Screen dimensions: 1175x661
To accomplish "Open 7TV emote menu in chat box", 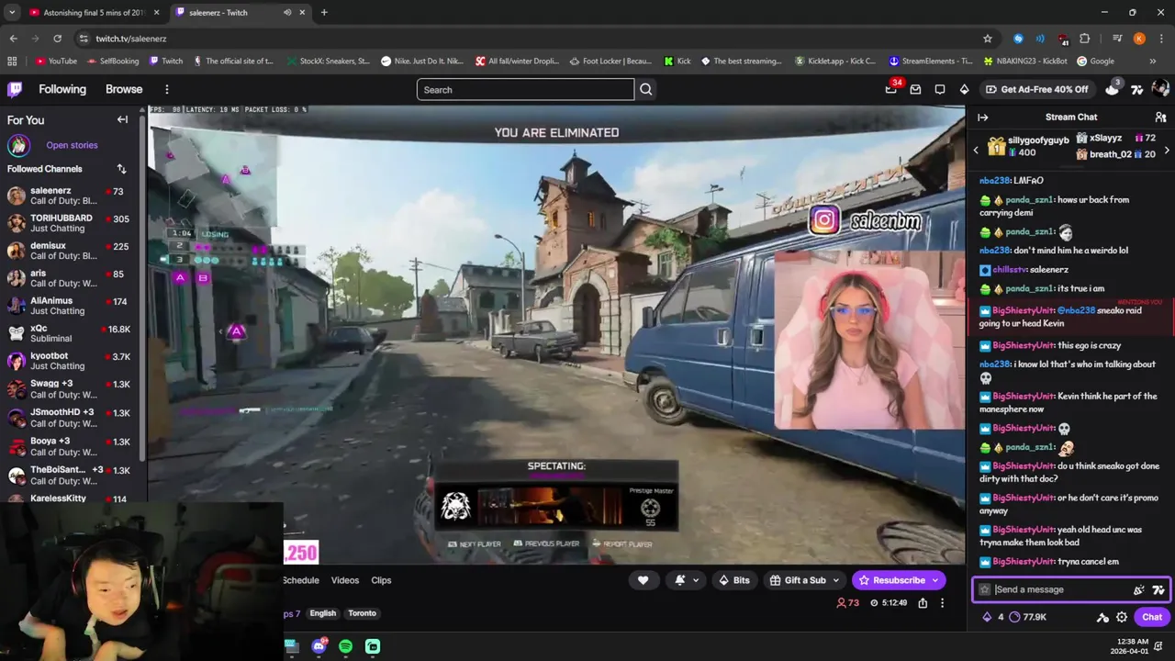I will pyautogui.click(x=1158, y=589).
